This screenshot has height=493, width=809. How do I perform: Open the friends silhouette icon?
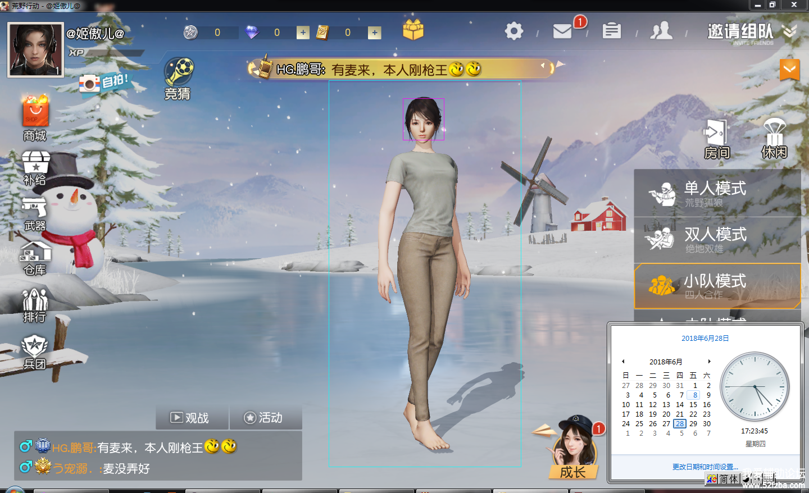pyautogui.click(x=661, y=30)
